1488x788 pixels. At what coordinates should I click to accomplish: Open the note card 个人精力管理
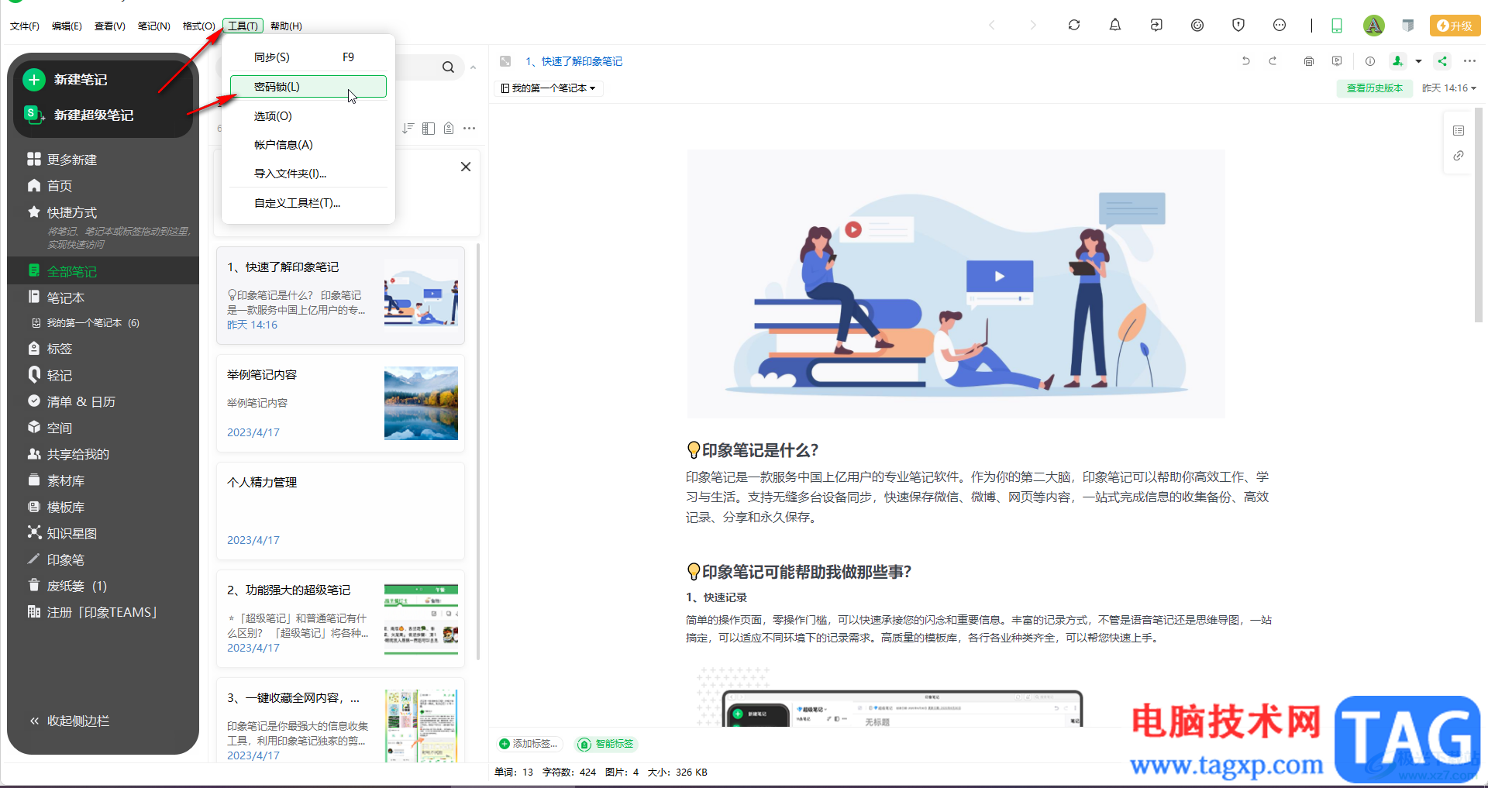click(340, 511)
